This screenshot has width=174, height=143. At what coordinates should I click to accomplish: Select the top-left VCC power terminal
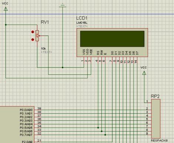point(6,9)
